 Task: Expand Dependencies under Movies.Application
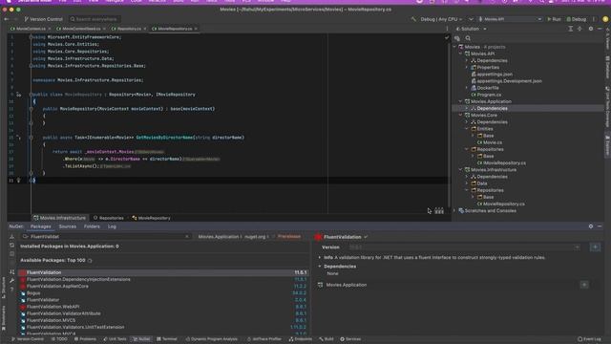click(x=467, y=108)
